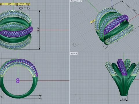
Task: Click the 20.7 weight value
Action: 28,9
